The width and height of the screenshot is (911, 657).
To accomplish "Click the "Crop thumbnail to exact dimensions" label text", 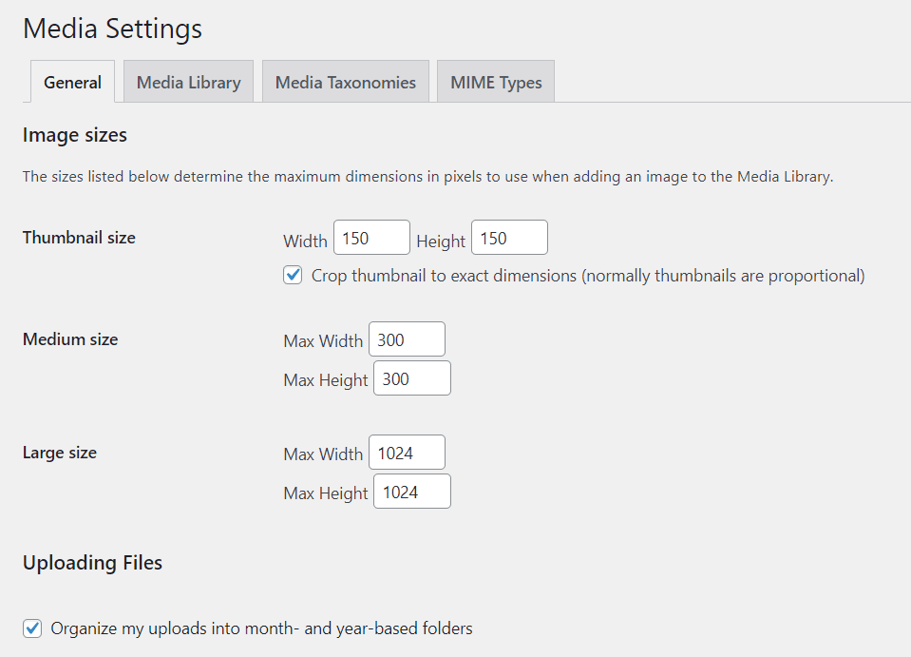I will (x=588, y=276).
